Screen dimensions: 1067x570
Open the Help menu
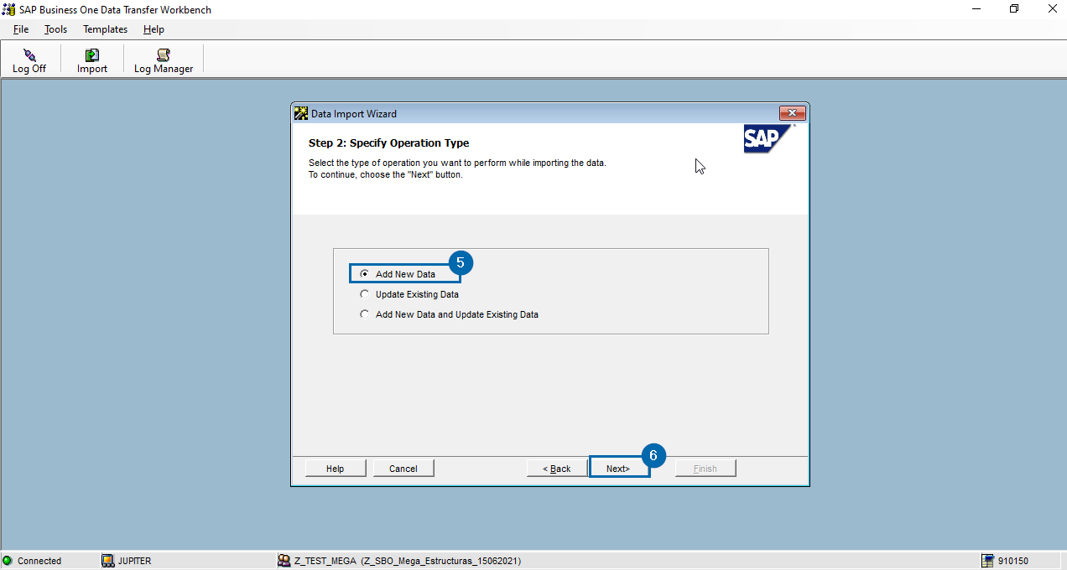(x=154, y=29)
